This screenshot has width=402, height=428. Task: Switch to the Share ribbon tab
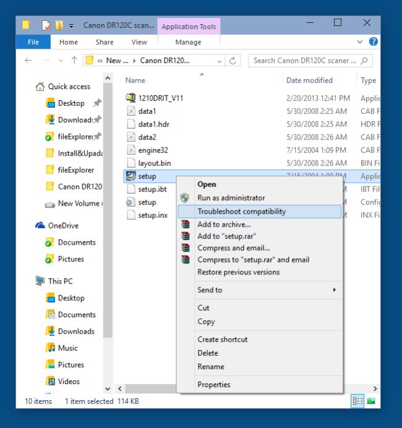pyautogui.click(x=105, y=42)
